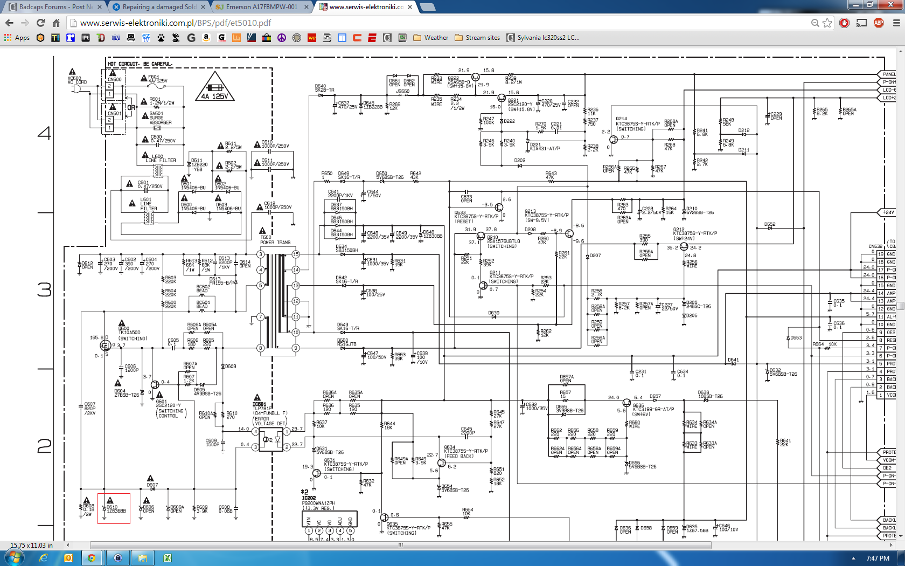Image resolution: width=905 pixels, height=566 pixels.
Task: Click the Google Cast extension icon
Action: click(x=862, y=23)
